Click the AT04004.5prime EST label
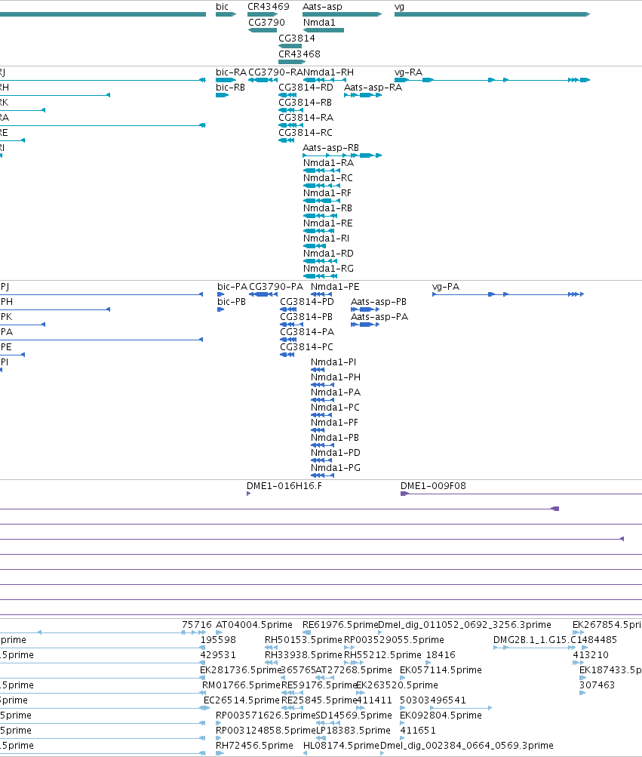Image resolution: width=642 pixels, height=757 pixels. tap(254, 625)
